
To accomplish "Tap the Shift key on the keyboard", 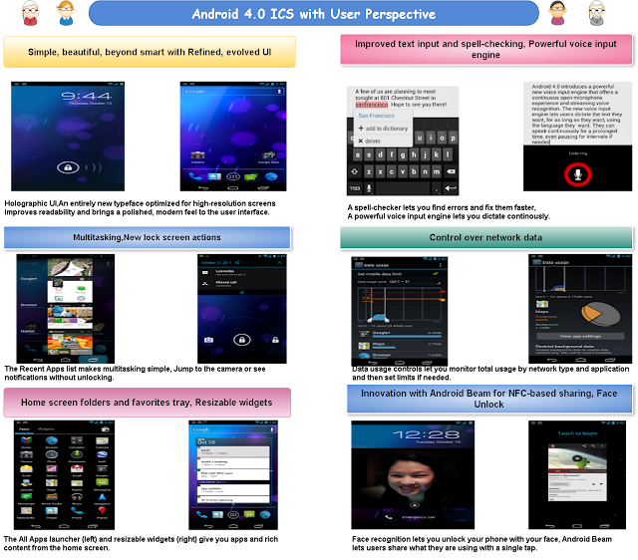I will [355, 171].
